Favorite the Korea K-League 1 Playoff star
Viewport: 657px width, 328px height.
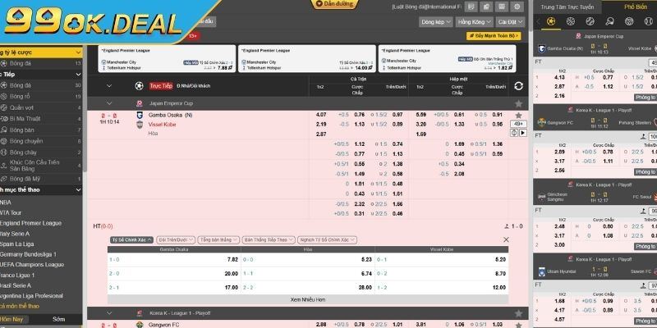point(518,313)
